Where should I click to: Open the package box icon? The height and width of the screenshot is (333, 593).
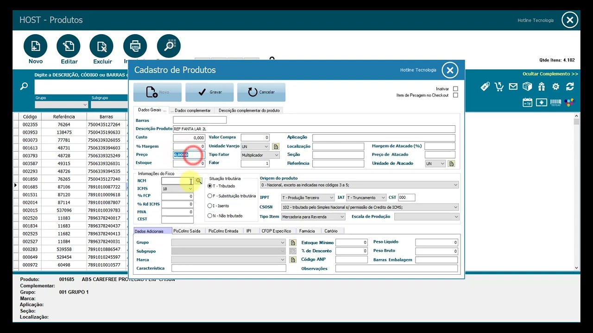[x=527, y=86]
